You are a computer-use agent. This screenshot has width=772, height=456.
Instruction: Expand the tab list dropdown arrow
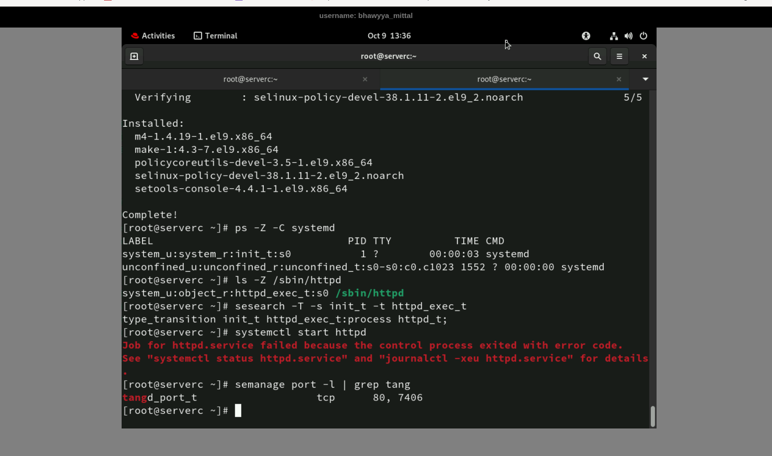point(645,79)
